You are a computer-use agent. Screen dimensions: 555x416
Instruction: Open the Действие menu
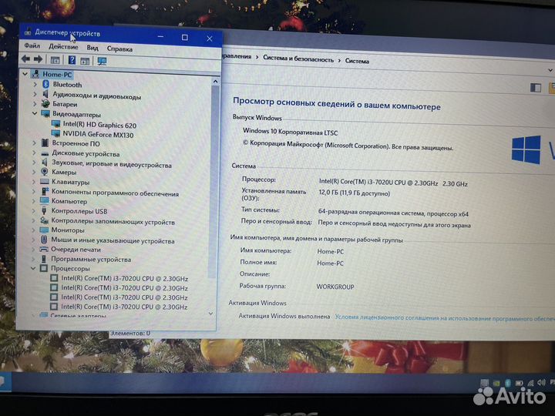[x=63, y=47]
